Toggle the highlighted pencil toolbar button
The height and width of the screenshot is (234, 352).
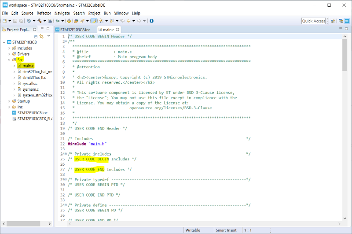point(94,21)
